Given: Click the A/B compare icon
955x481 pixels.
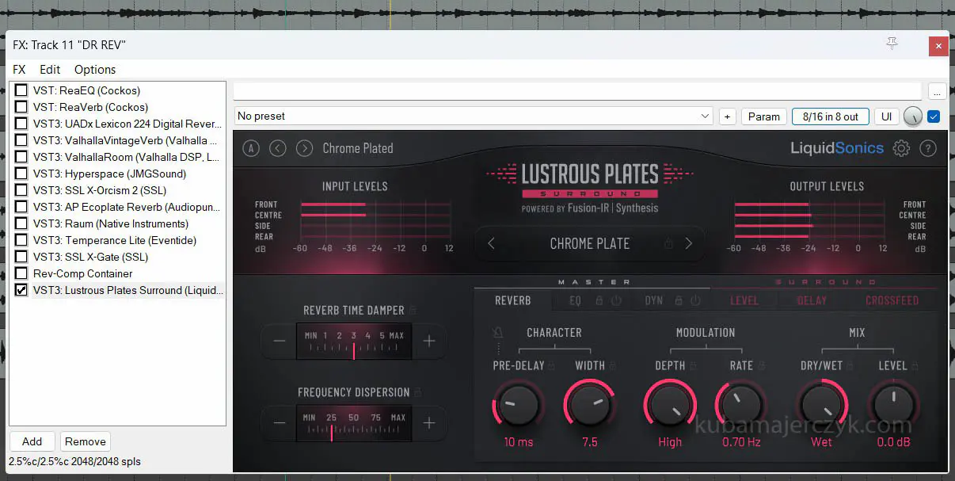Looking at the screenshot, I should [x=251, y=148].
